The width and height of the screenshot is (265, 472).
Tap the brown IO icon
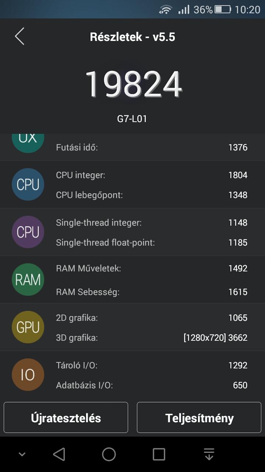[28, 375]
